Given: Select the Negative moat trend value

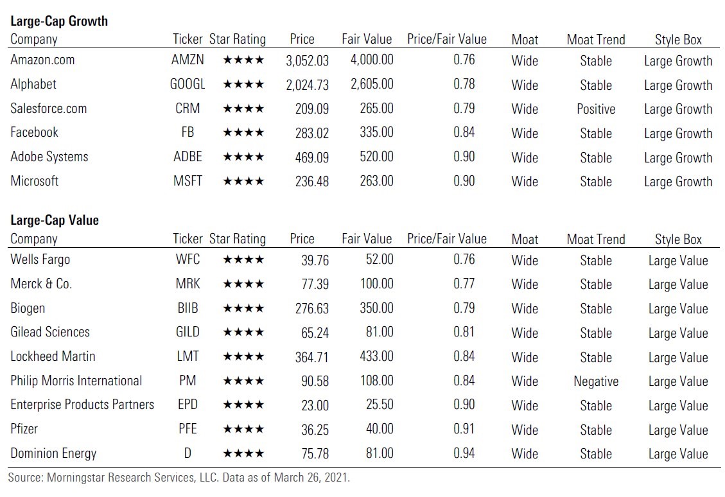Looking at the screenshot, I should [x=596, y=381].
